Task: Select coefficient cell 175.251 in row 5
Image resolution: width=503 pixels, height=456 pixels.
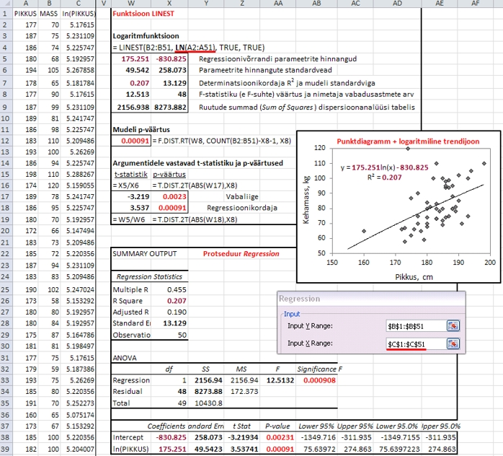Action: coord(131,58)
